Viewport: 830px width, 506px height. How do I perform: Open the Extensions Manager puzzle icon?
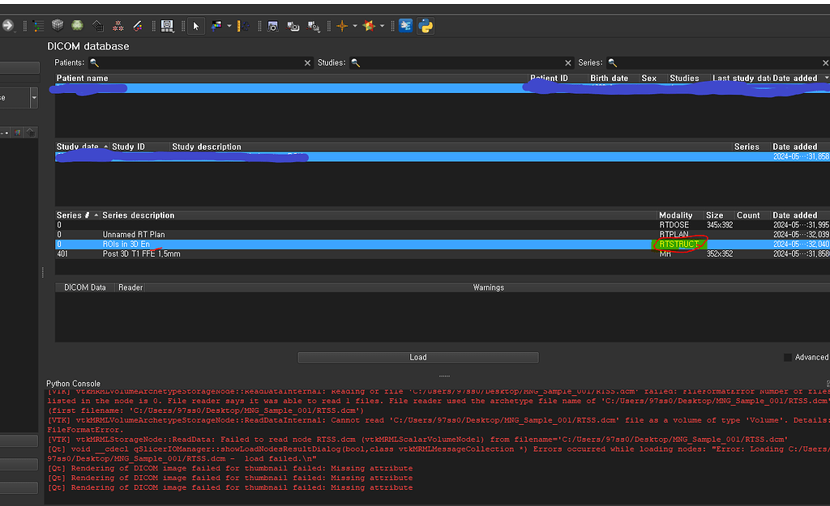click(x=405, y=25)
